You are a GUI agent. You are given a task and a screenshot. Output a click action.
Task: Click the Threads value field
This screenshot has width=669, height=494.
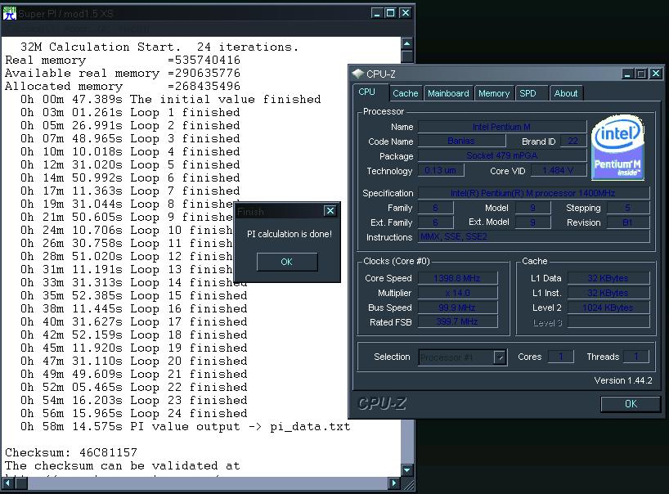coord(635,357)
